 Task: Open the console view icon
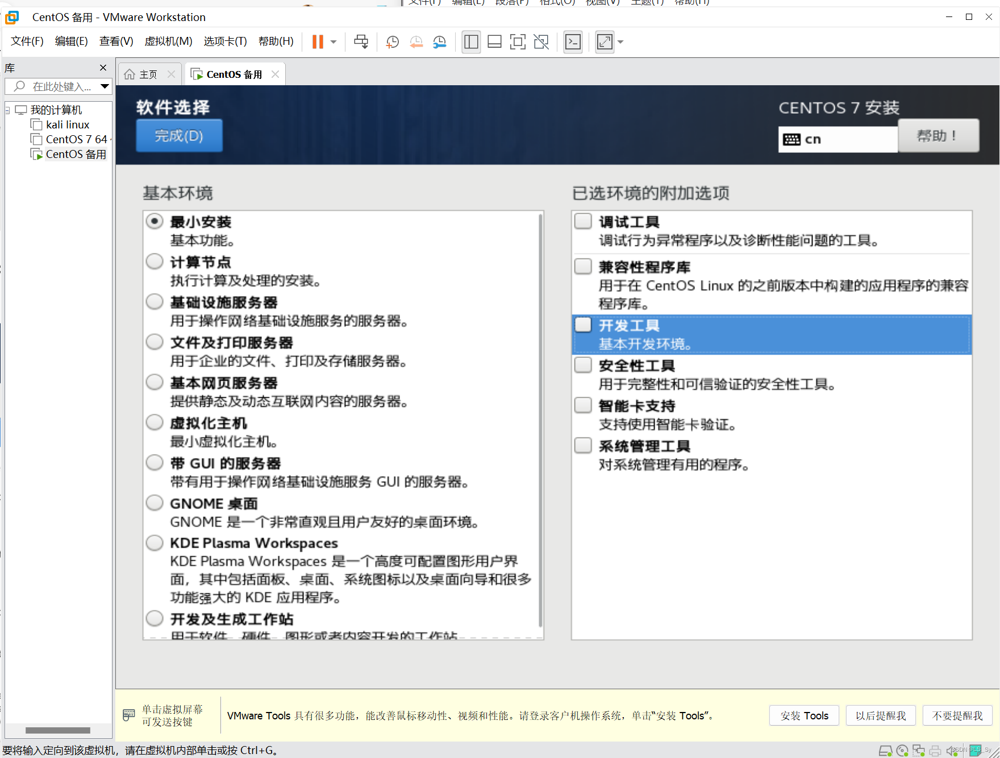coord(573,41)
